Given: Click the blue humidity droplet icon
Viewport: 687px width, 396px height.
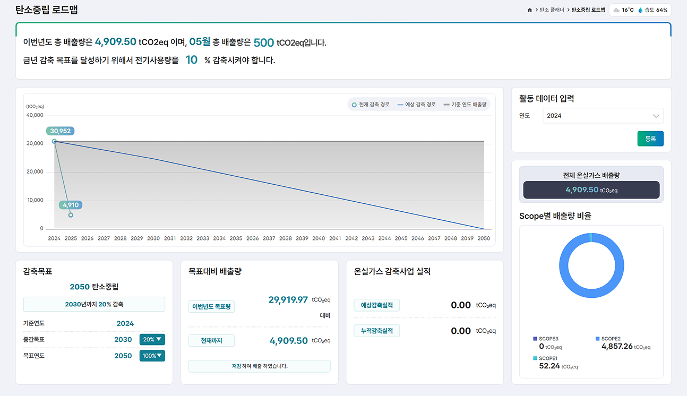Looking at the screenshot, I should point(641,9).
